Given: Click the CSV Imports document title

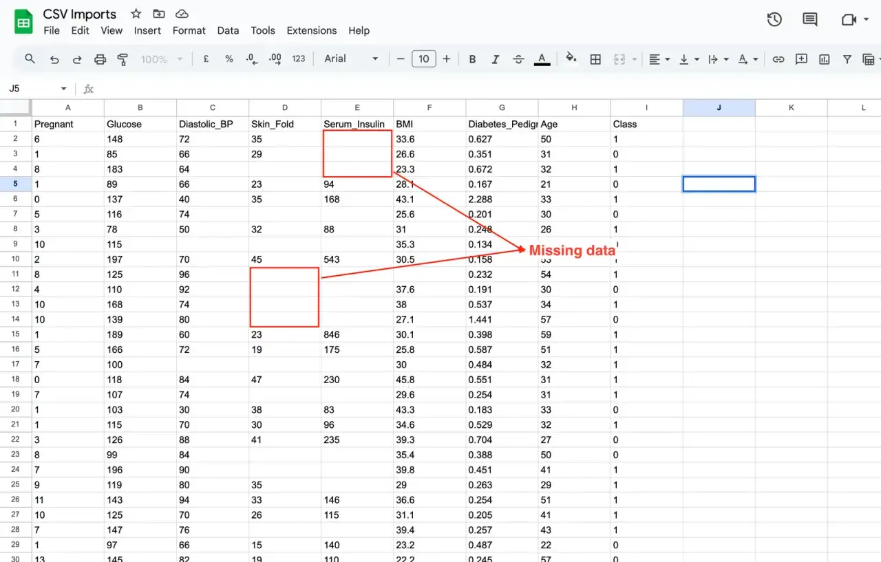Looking at the screenshot, I should [80, 14].
